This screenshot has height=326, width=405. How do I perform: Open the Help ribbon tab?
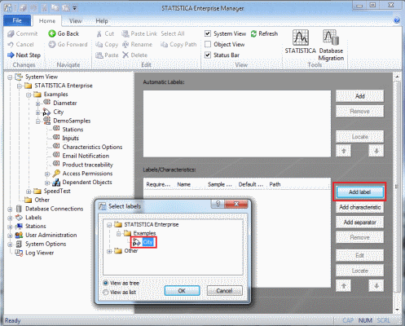point(102,21)
